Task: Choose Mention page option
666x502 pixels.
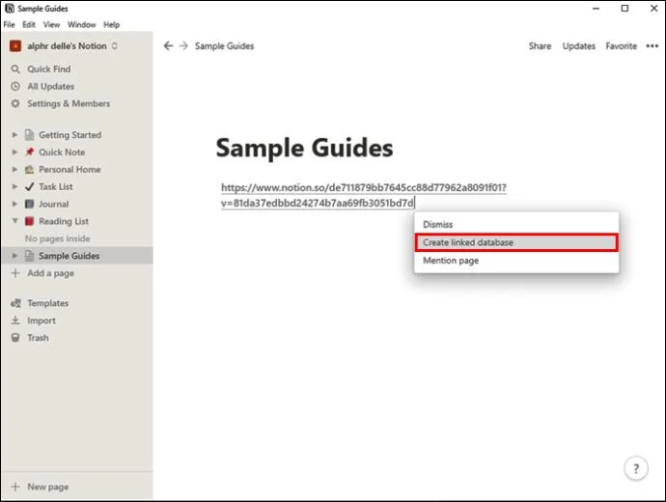Action: tap(516, 261)
